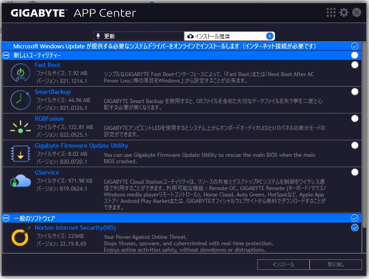The width and height of the screenshot is (369, 279).
Task: Click GService file size 971.98 KB
Action: pyautogui.click(x=64, y=181)
